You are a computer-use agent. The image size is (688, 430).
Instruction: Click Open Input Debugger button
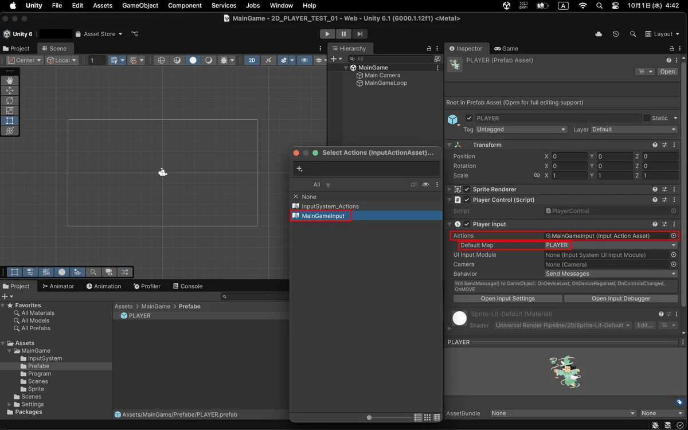click(x=621, y=299)
